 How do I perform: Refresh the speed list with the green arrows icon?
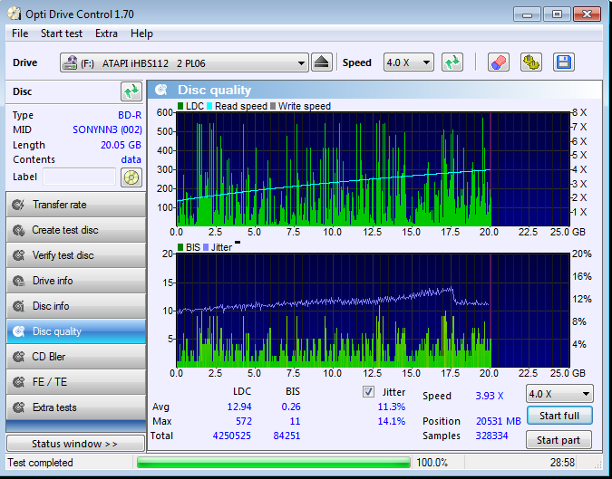[452, 62]
